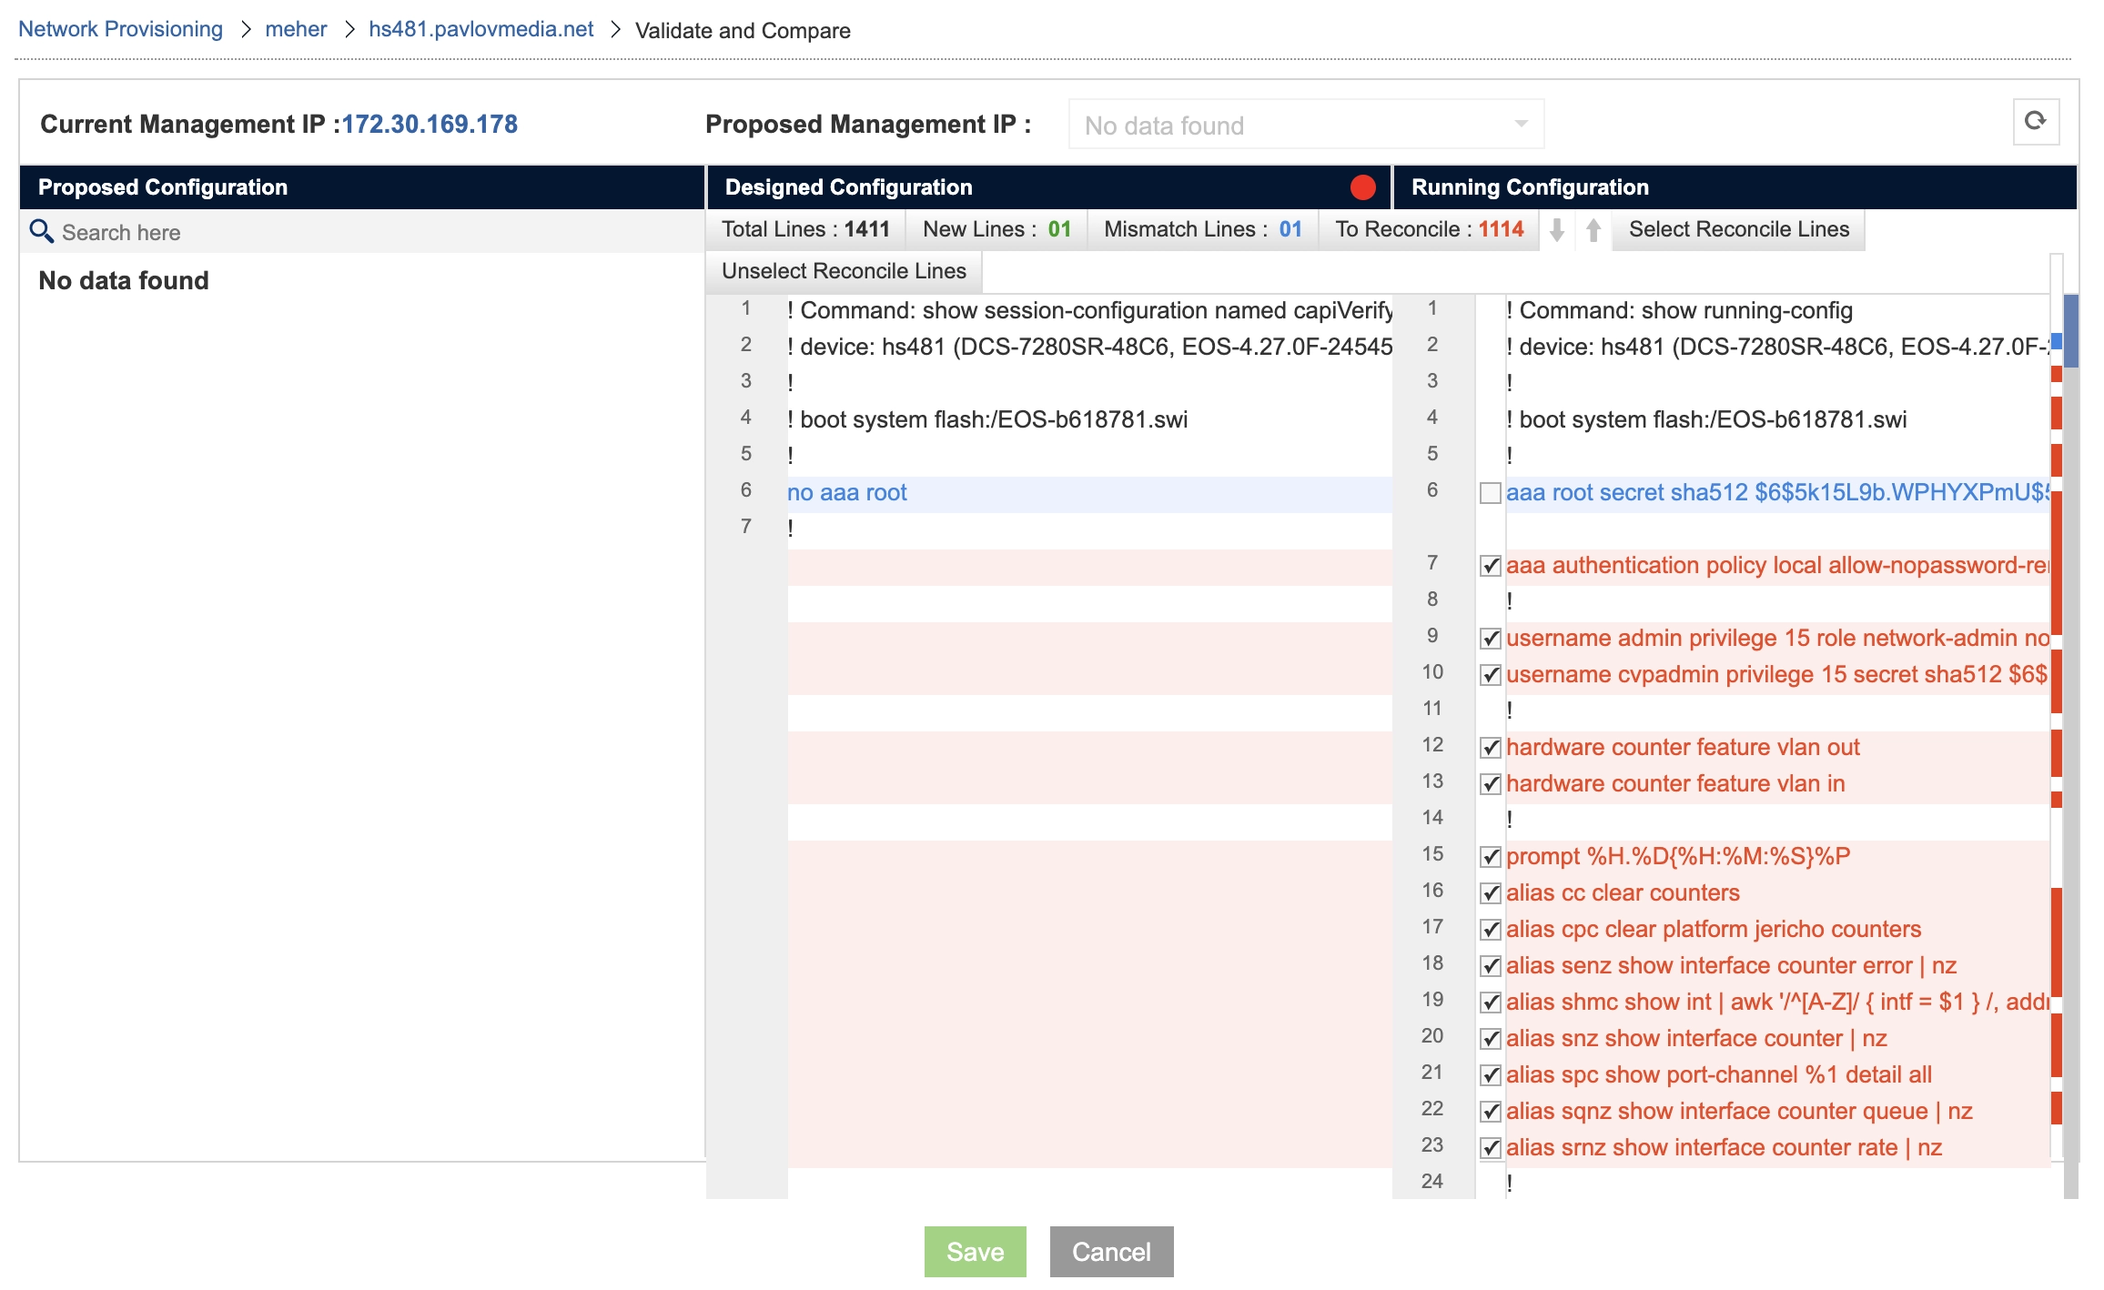Click breadcrumb chevron before Validate and Compare
2104x1290 pixels.
coord(615,30)
